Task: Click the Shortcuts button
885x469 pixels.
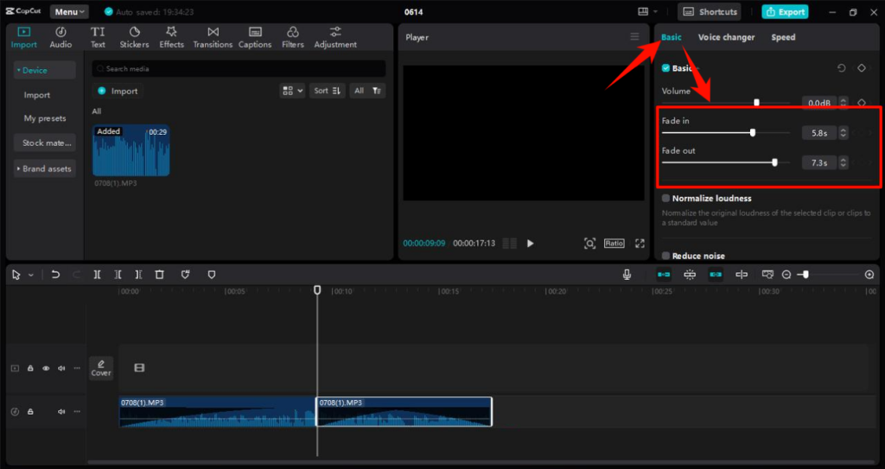Action: pos(710,12)
